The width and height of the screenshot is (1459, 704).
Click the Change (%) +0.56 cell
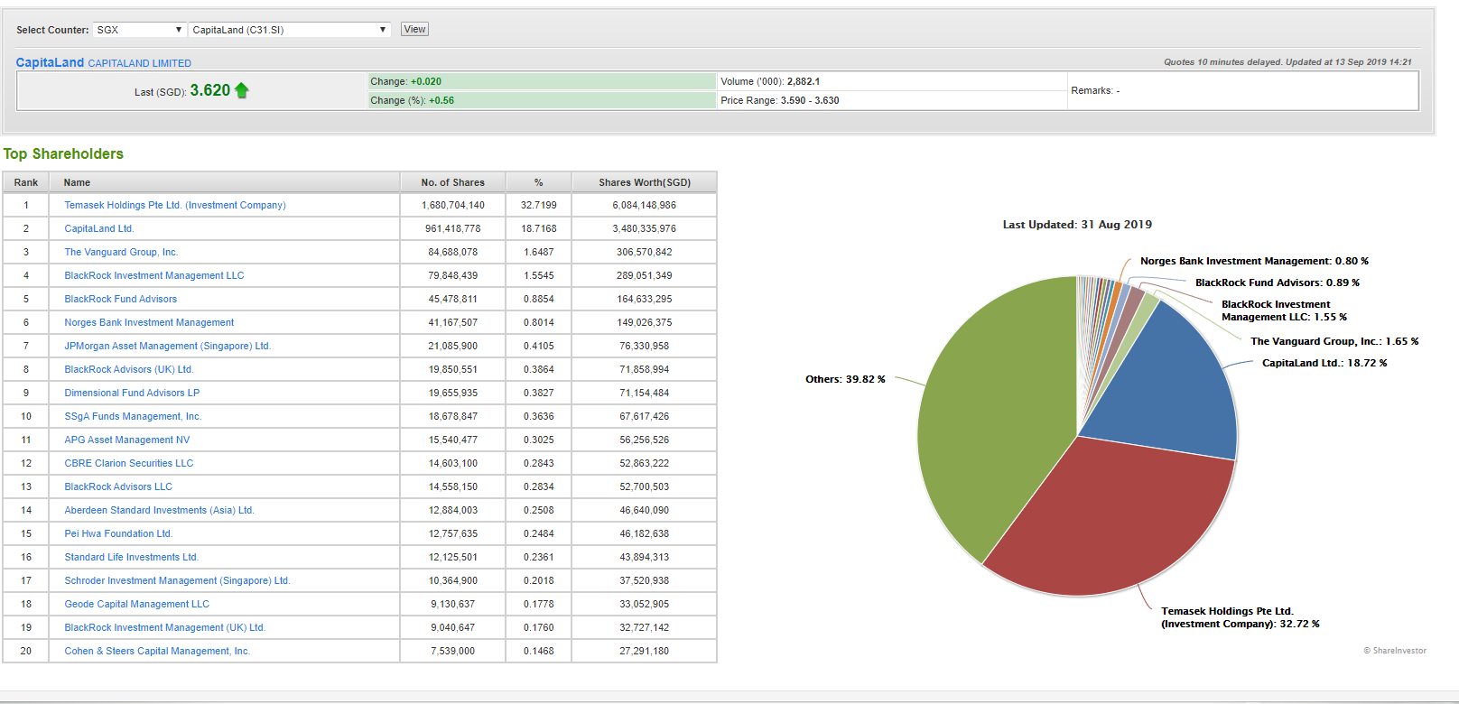tap(542, 100)
